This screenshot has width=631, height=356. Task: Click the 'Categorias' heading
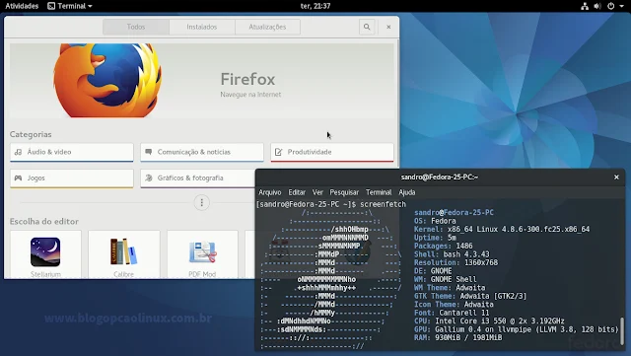31,134
